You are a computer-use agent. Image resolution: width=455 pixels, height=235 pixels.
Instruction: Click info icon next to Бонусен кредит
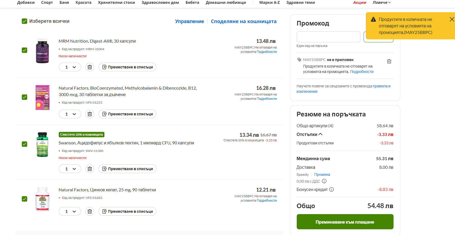[x=332, y=189]
